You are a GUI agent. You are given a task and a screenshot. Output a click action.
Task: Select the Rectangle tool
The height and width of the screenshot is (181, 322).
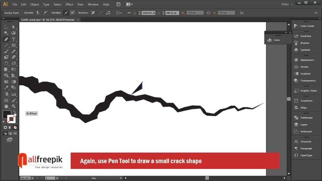(14, 45)
